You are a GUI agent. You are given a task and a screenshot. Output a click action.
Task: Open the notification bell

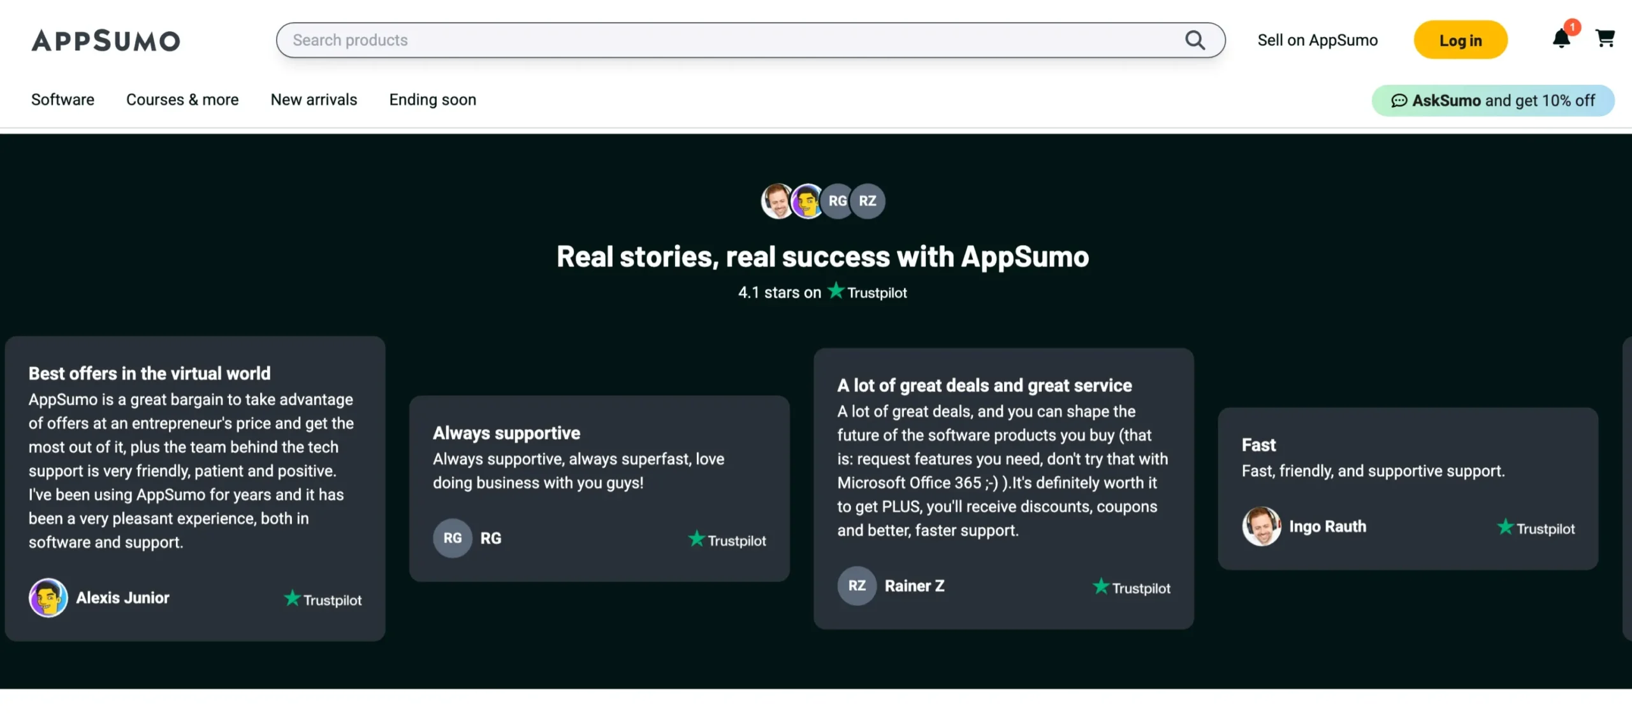1562,38
